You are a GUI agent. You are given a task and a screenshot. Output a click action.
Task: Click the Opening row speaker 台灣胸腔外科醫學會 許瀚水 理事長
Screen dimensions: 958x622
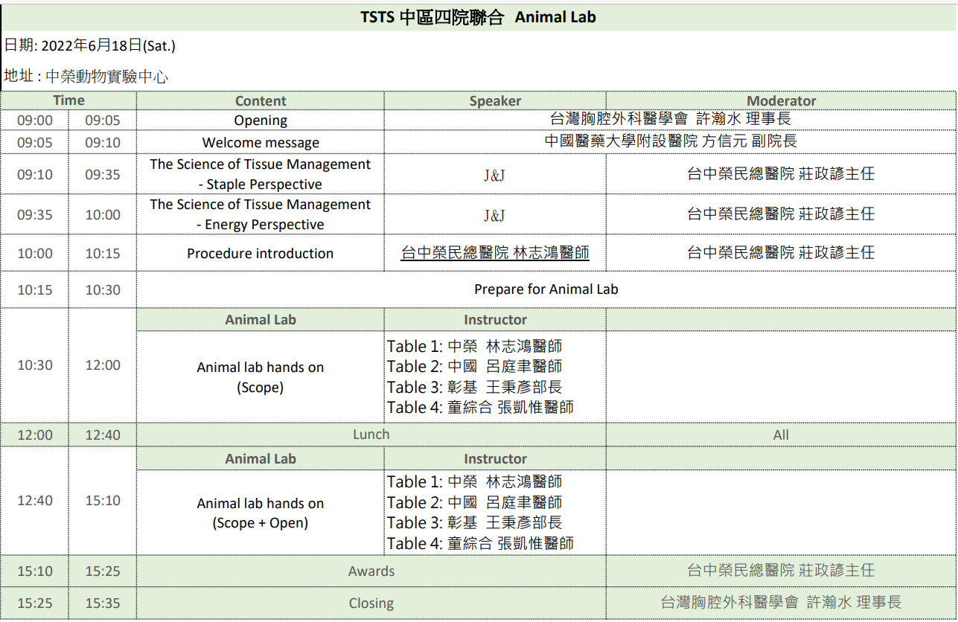click(x=670, y=119)
